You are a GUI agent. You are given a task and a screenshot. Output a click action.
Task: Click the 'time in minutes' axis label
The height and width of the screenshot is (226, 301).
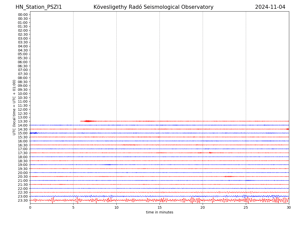click(x=160, y=212)
